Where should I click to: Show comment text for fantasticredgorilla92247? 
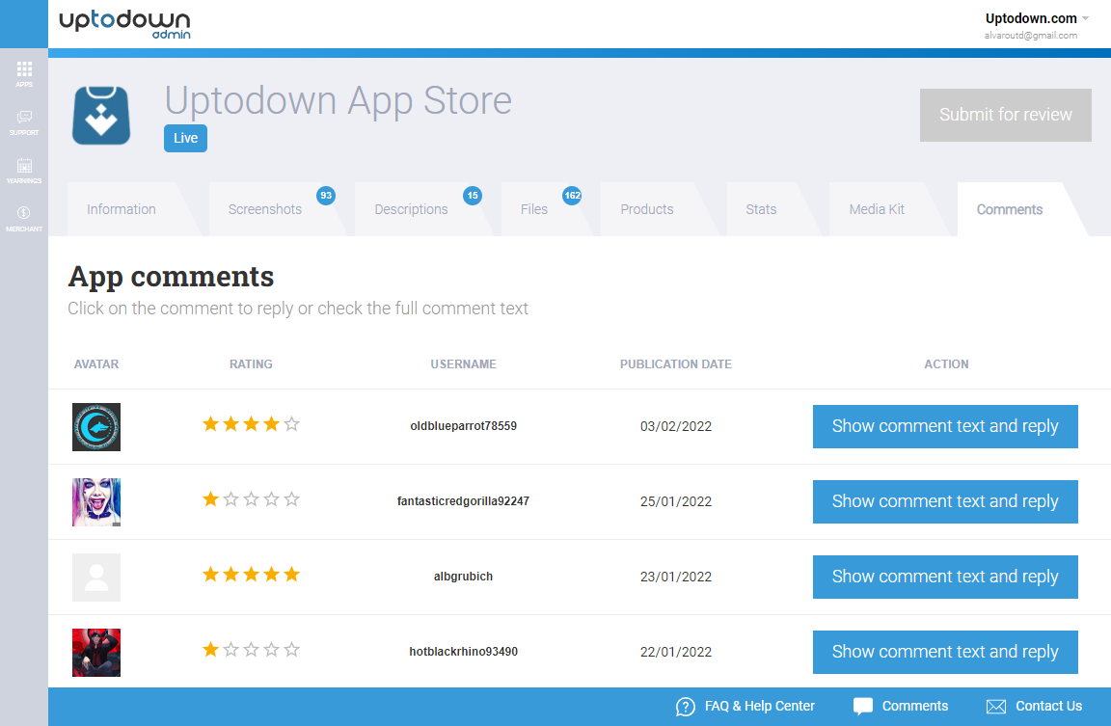(945, 501)
